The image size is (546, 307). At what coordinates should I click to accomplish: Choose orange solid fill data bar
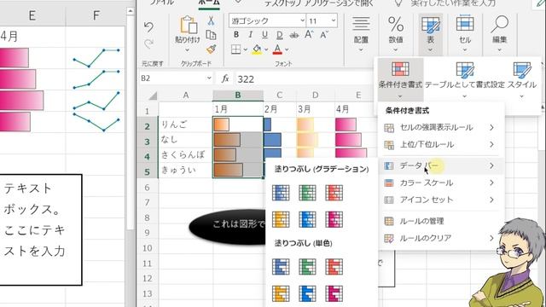[281, 293]
